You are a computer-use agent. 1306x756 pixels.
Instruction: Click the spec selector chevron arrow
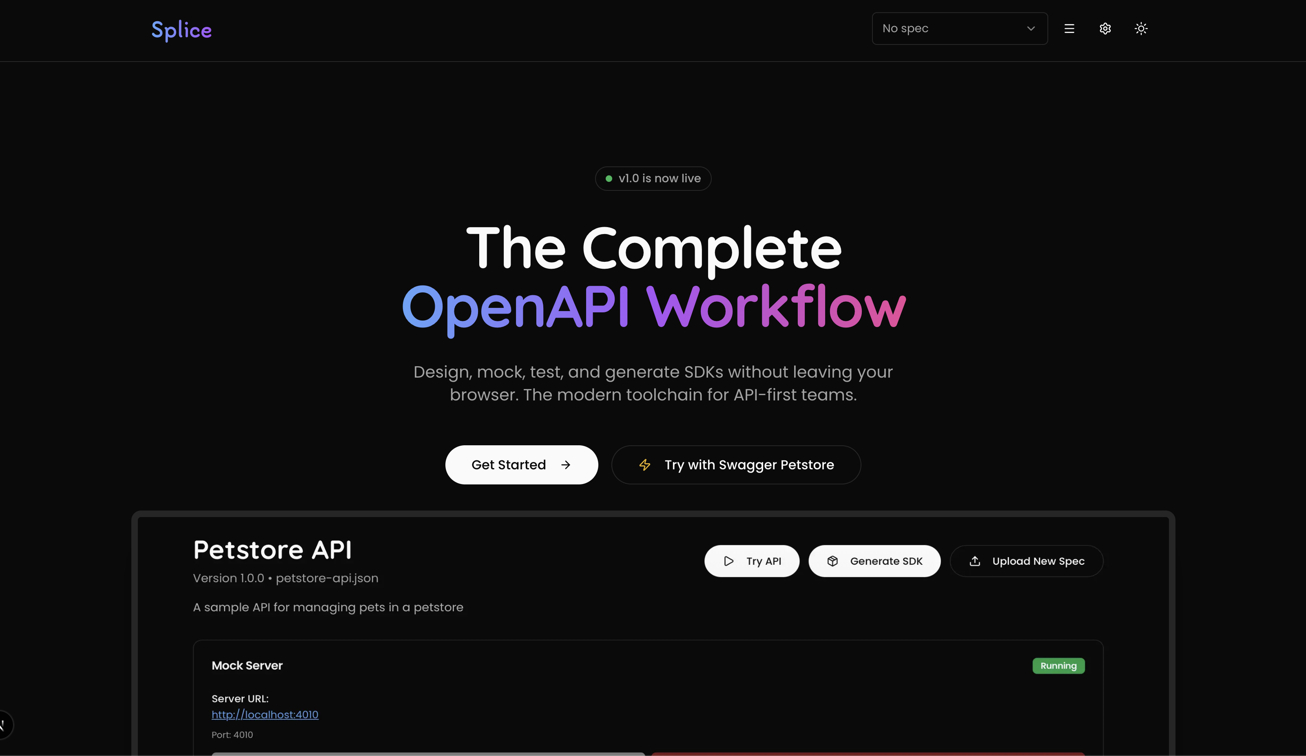[x=1031, y=29]
